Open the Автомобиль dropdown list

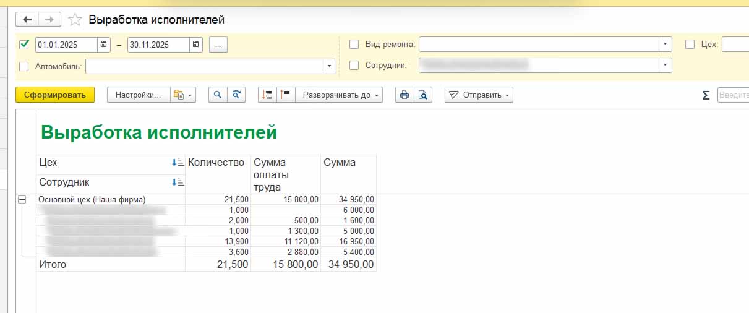330,66
